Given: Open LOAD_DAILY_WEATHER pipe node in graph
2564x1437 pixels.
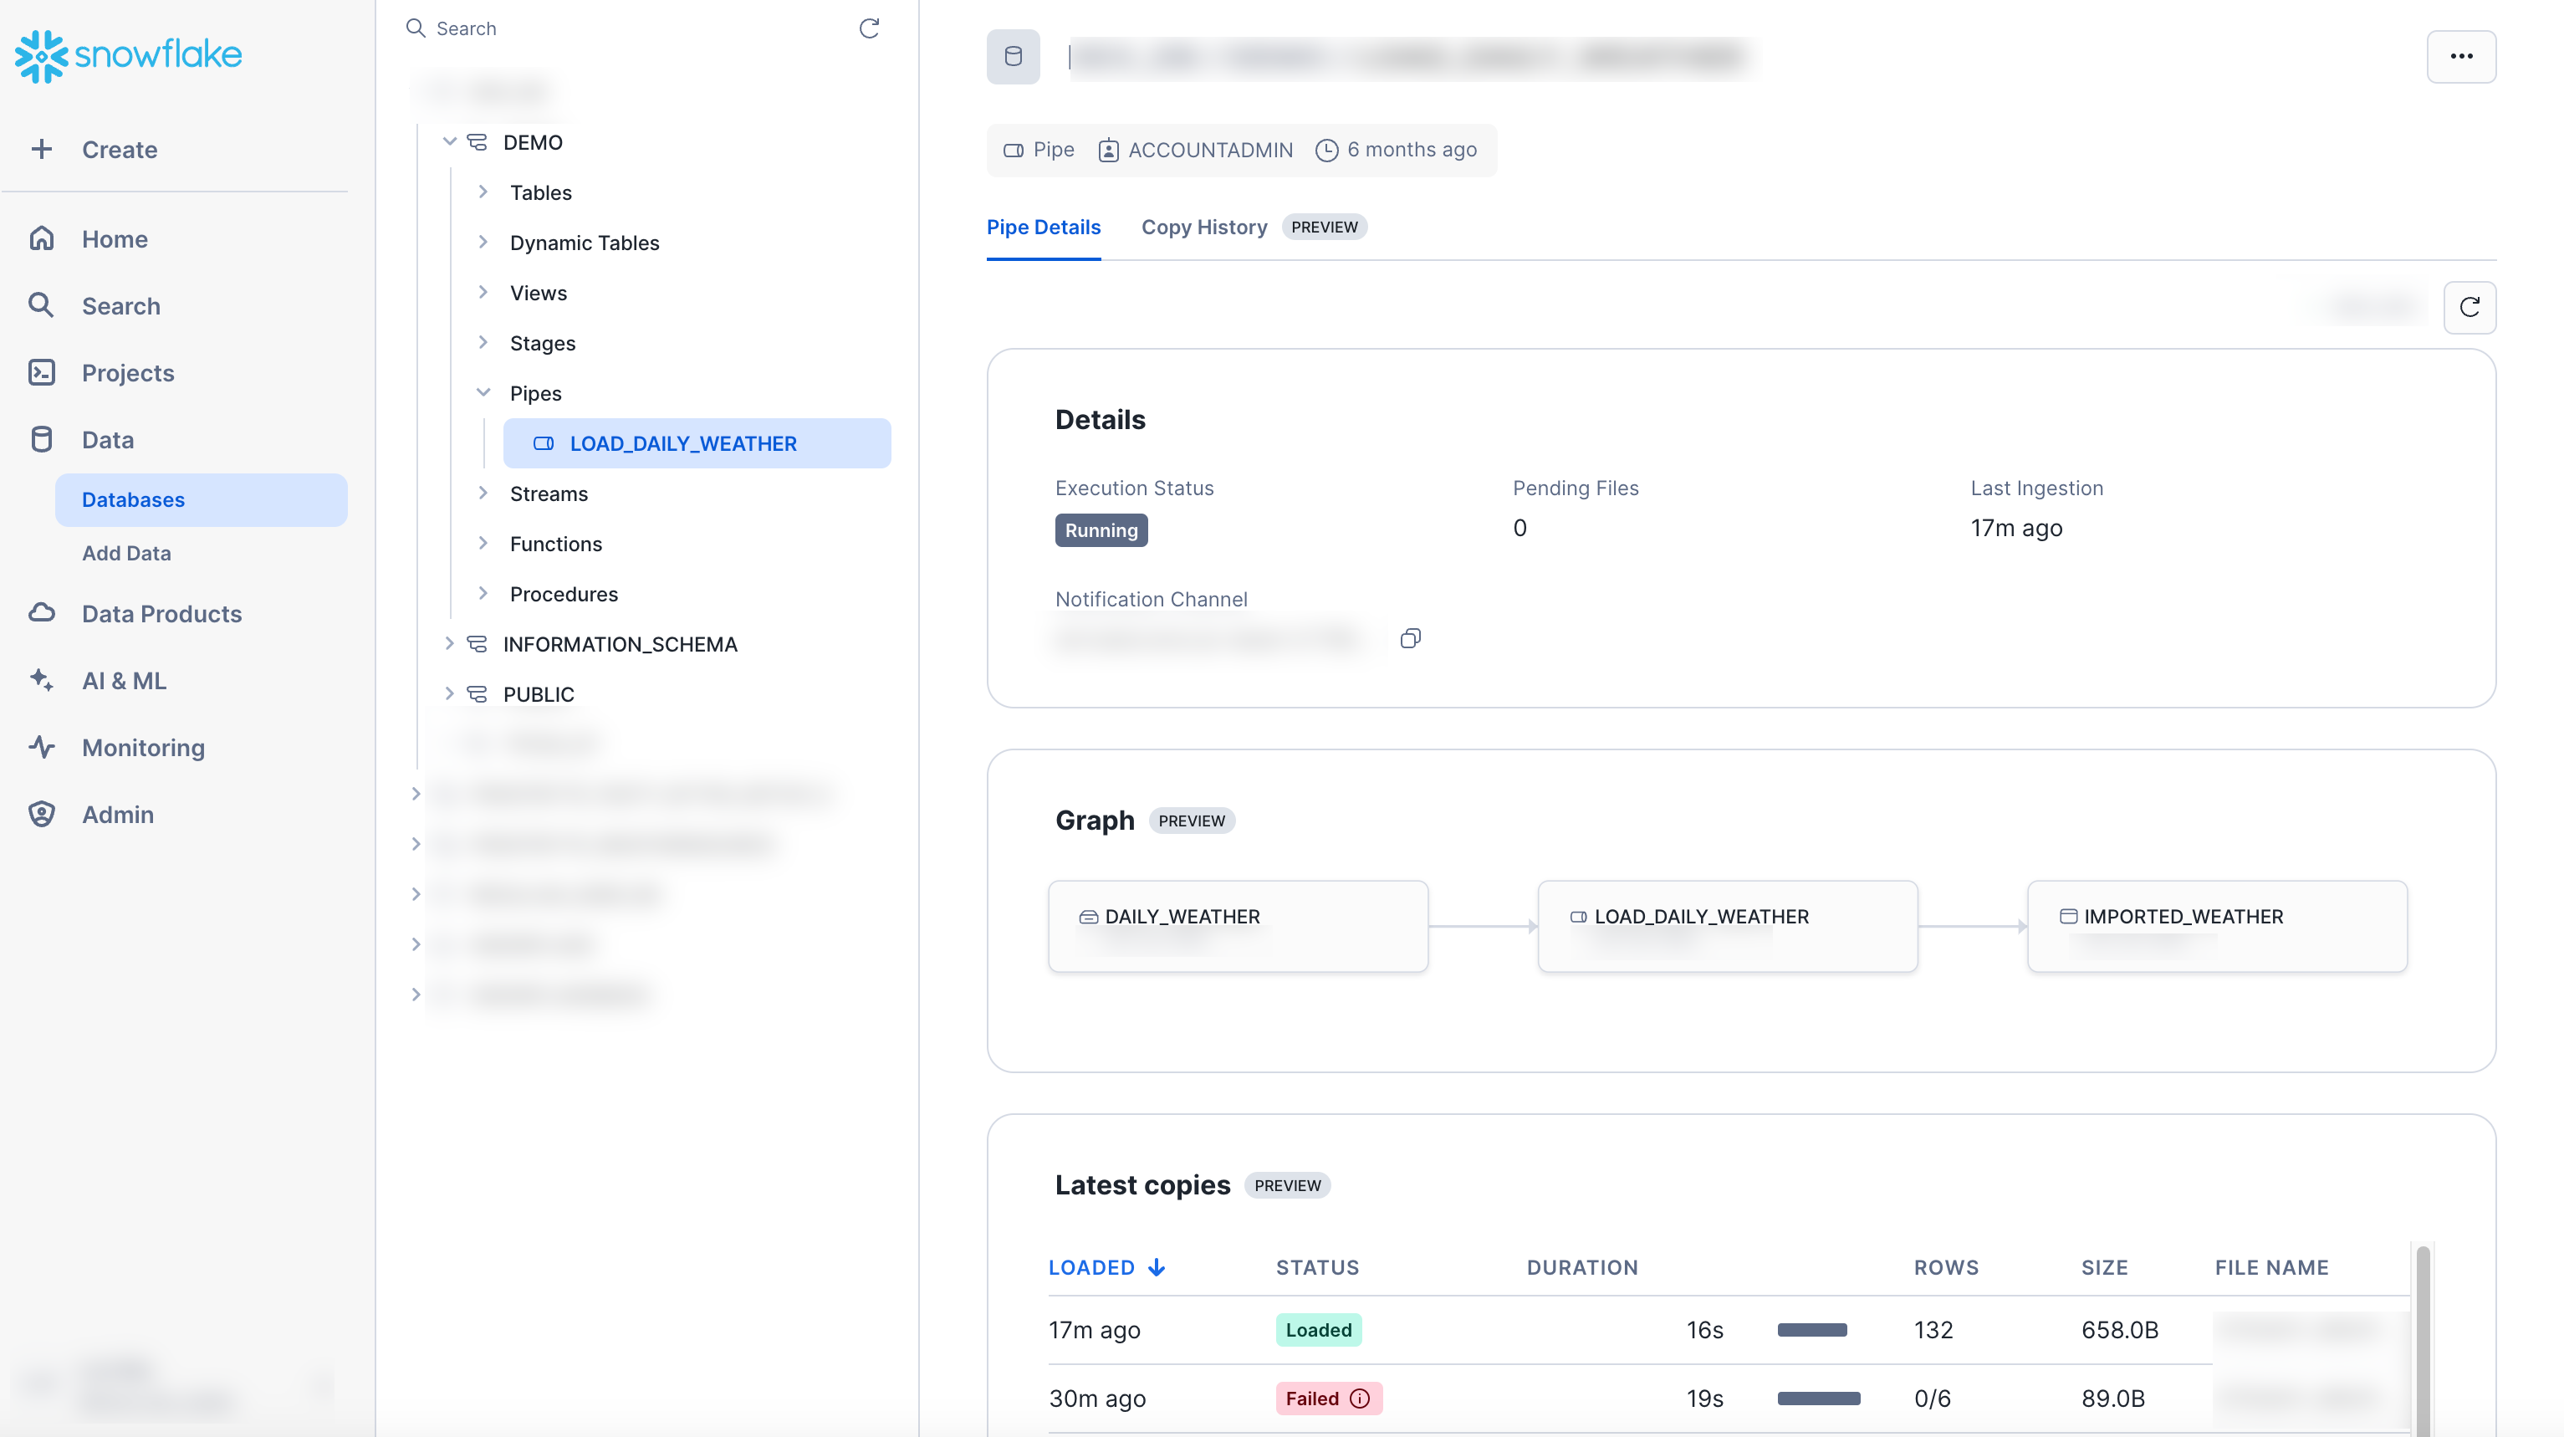Looking at the screenshot, I should click(1728, 926).
